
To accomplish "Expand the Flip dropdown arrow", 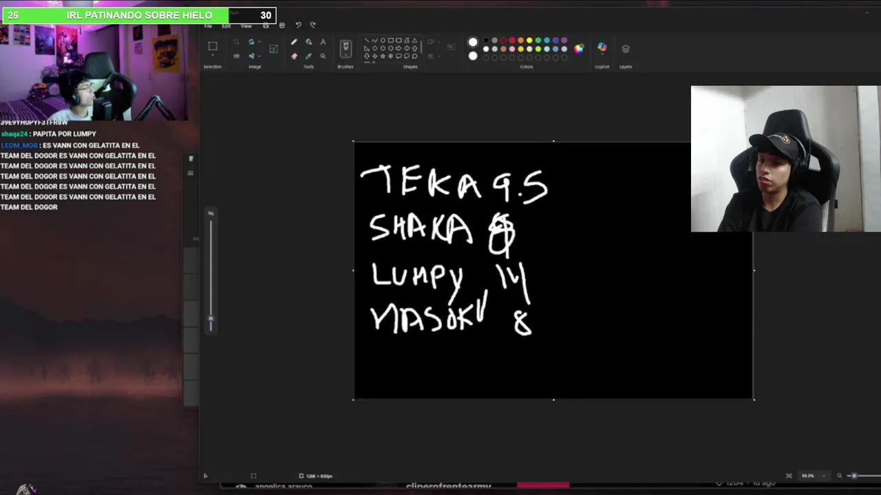I will tap(259, 56).
